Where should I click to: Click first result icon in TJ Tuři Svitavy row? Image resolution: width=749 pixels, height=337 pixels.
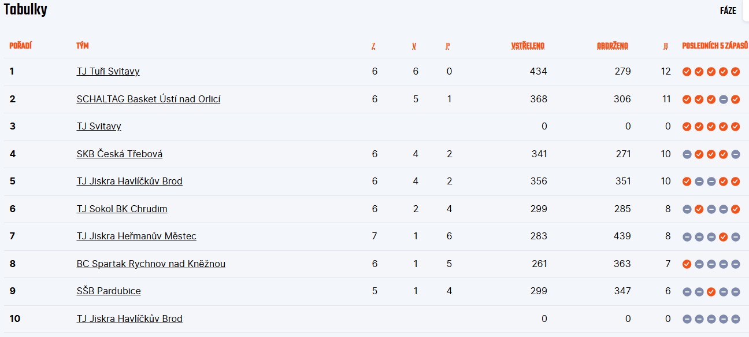tap(687, 72)
